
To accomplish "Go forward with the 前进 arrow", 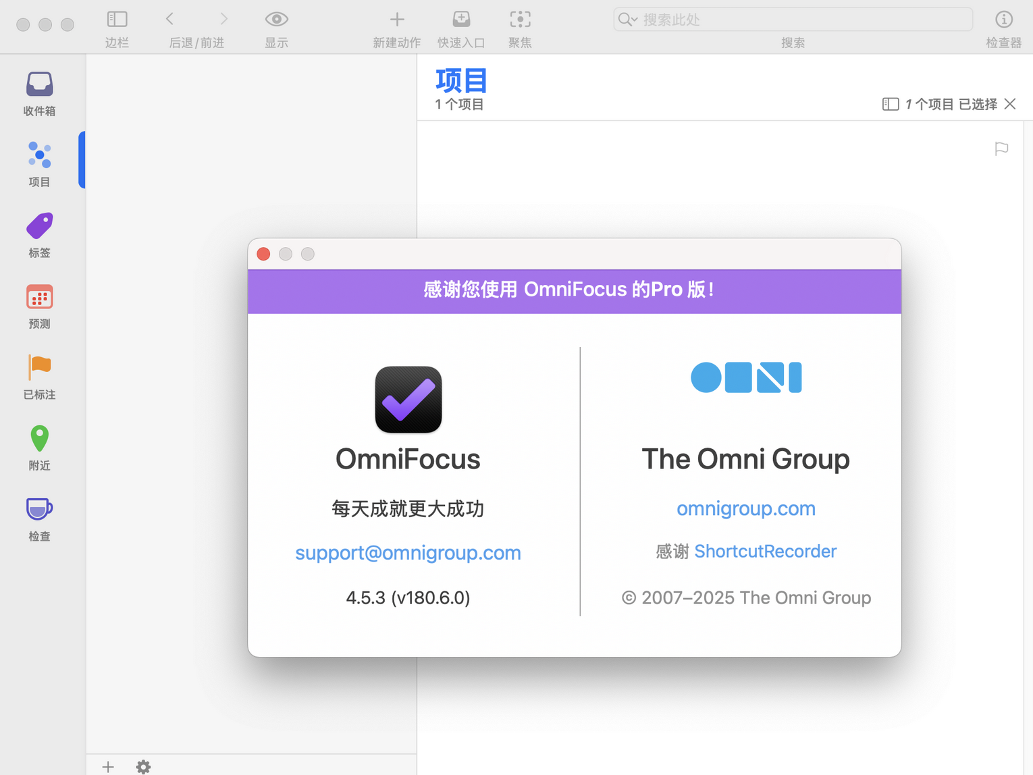I will (x=223, y=19).
